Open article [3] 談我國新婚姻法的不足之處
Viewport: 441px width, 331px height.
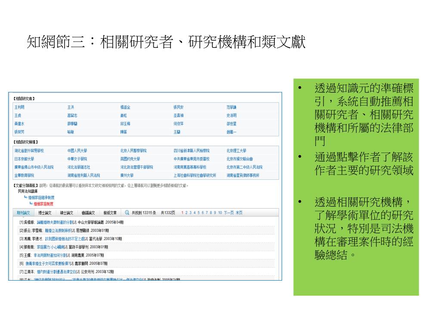point(65,239)
